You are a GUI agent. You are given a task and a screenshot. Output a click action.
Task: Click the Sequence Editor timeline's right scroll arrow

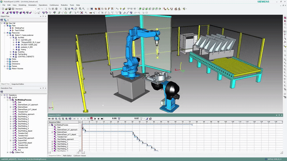(282, 152)
